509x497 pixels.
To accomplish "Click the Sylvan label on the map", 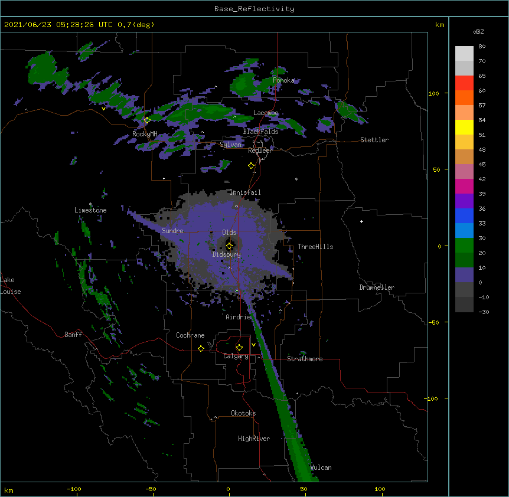I will tap(230, 145).
